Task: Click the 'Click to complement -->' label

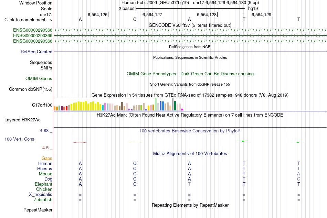Action: pyautogui.click(x=28, y=20)
